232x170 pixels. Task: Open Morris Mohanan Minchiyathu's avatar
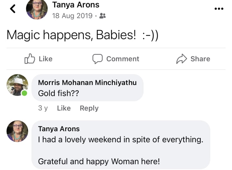[x=17, y=85]
